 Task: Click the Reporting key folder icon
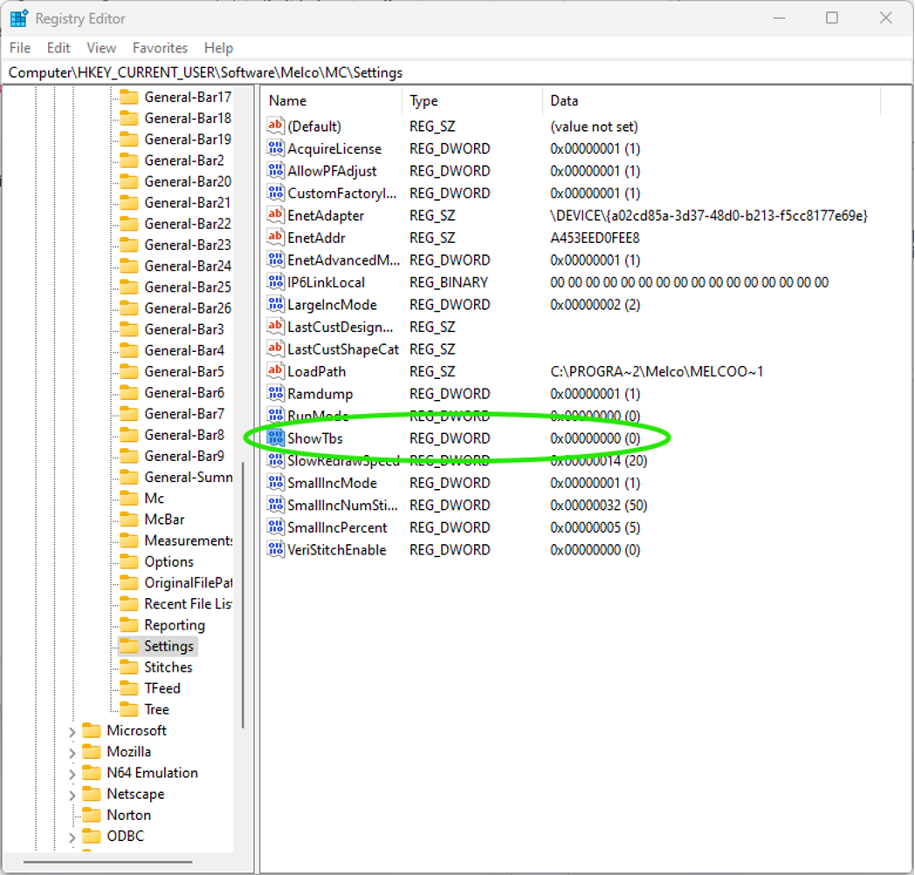[x=129, y=624]
